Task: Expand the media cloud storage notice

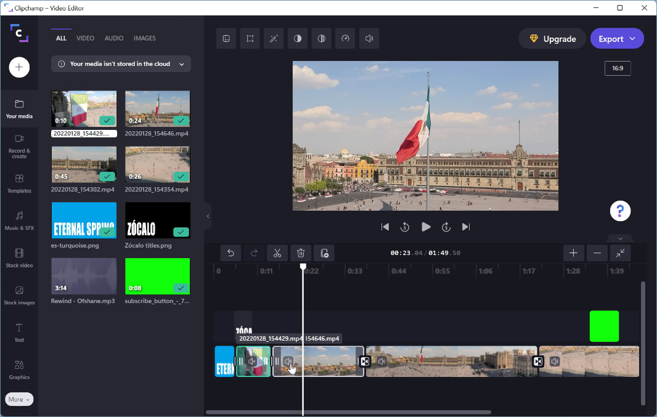Action: click(x=182, y=64)
